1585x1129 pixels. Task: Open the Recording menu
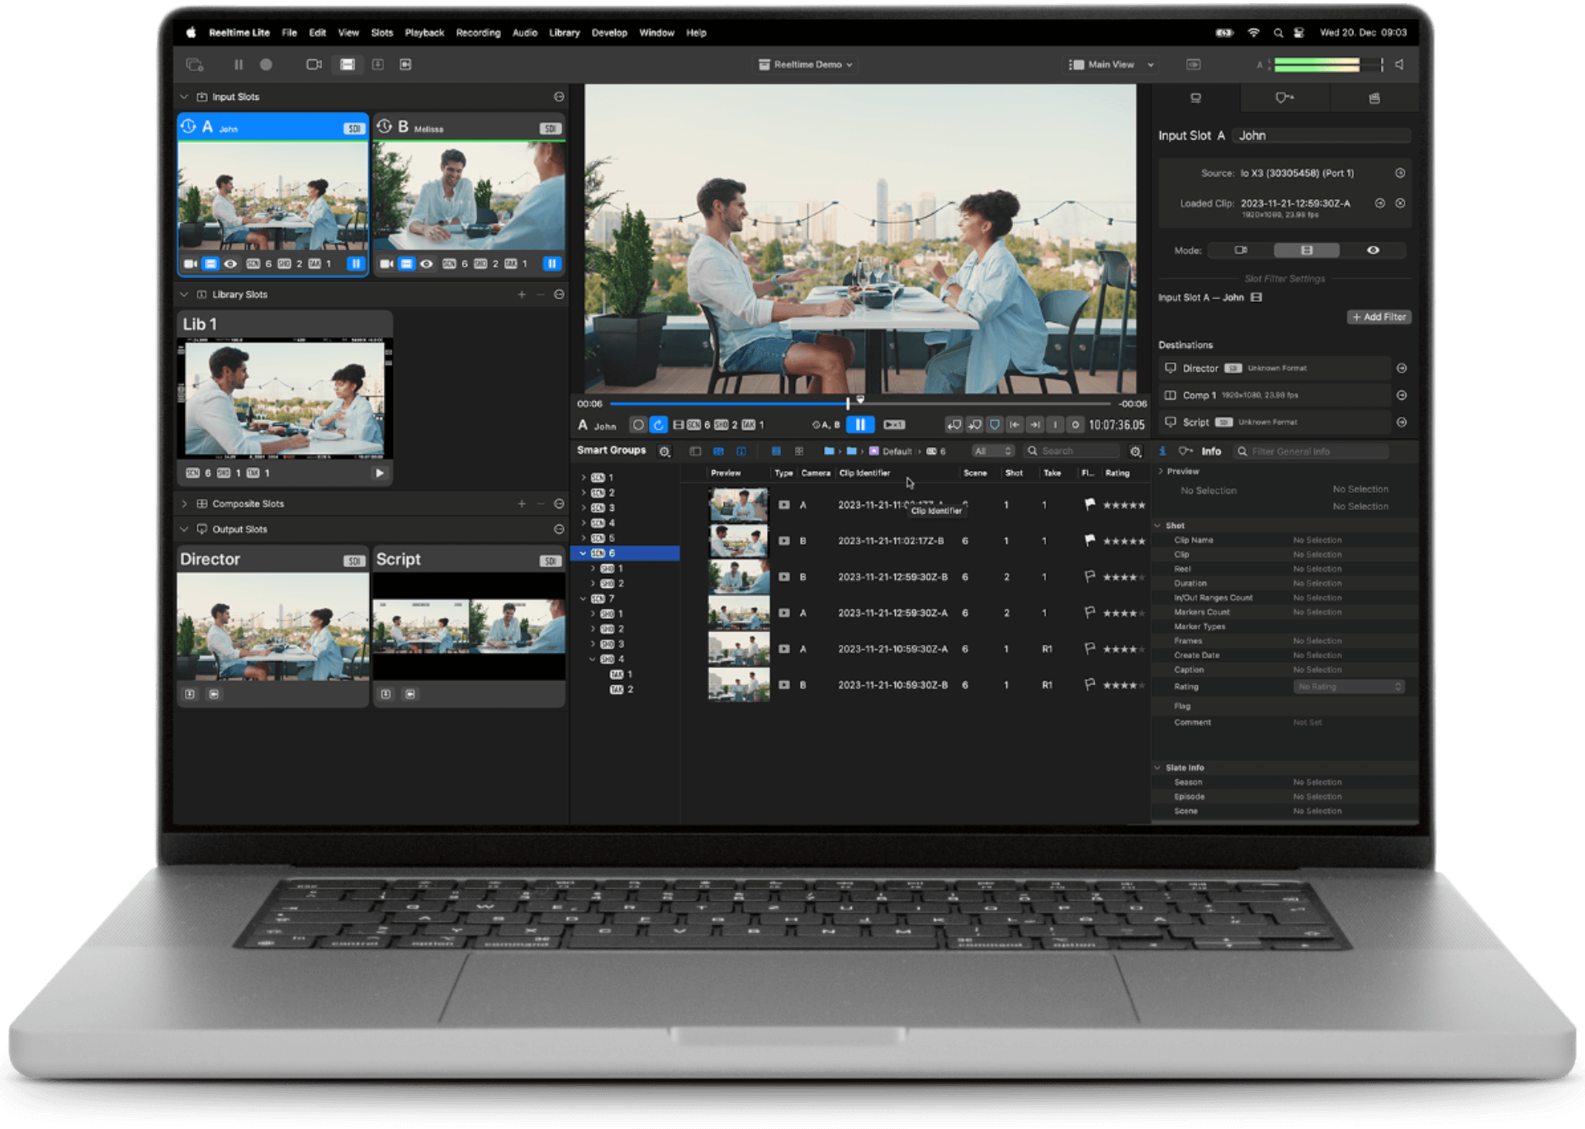click(x=478, y=33)
